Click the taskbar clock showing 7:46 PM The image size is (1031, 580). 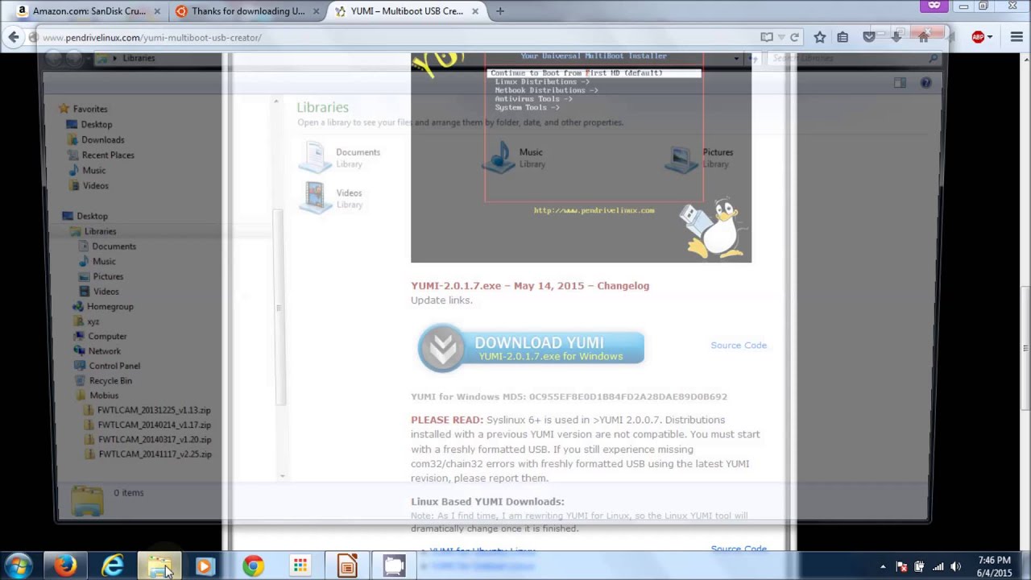(x=994, y=566)
